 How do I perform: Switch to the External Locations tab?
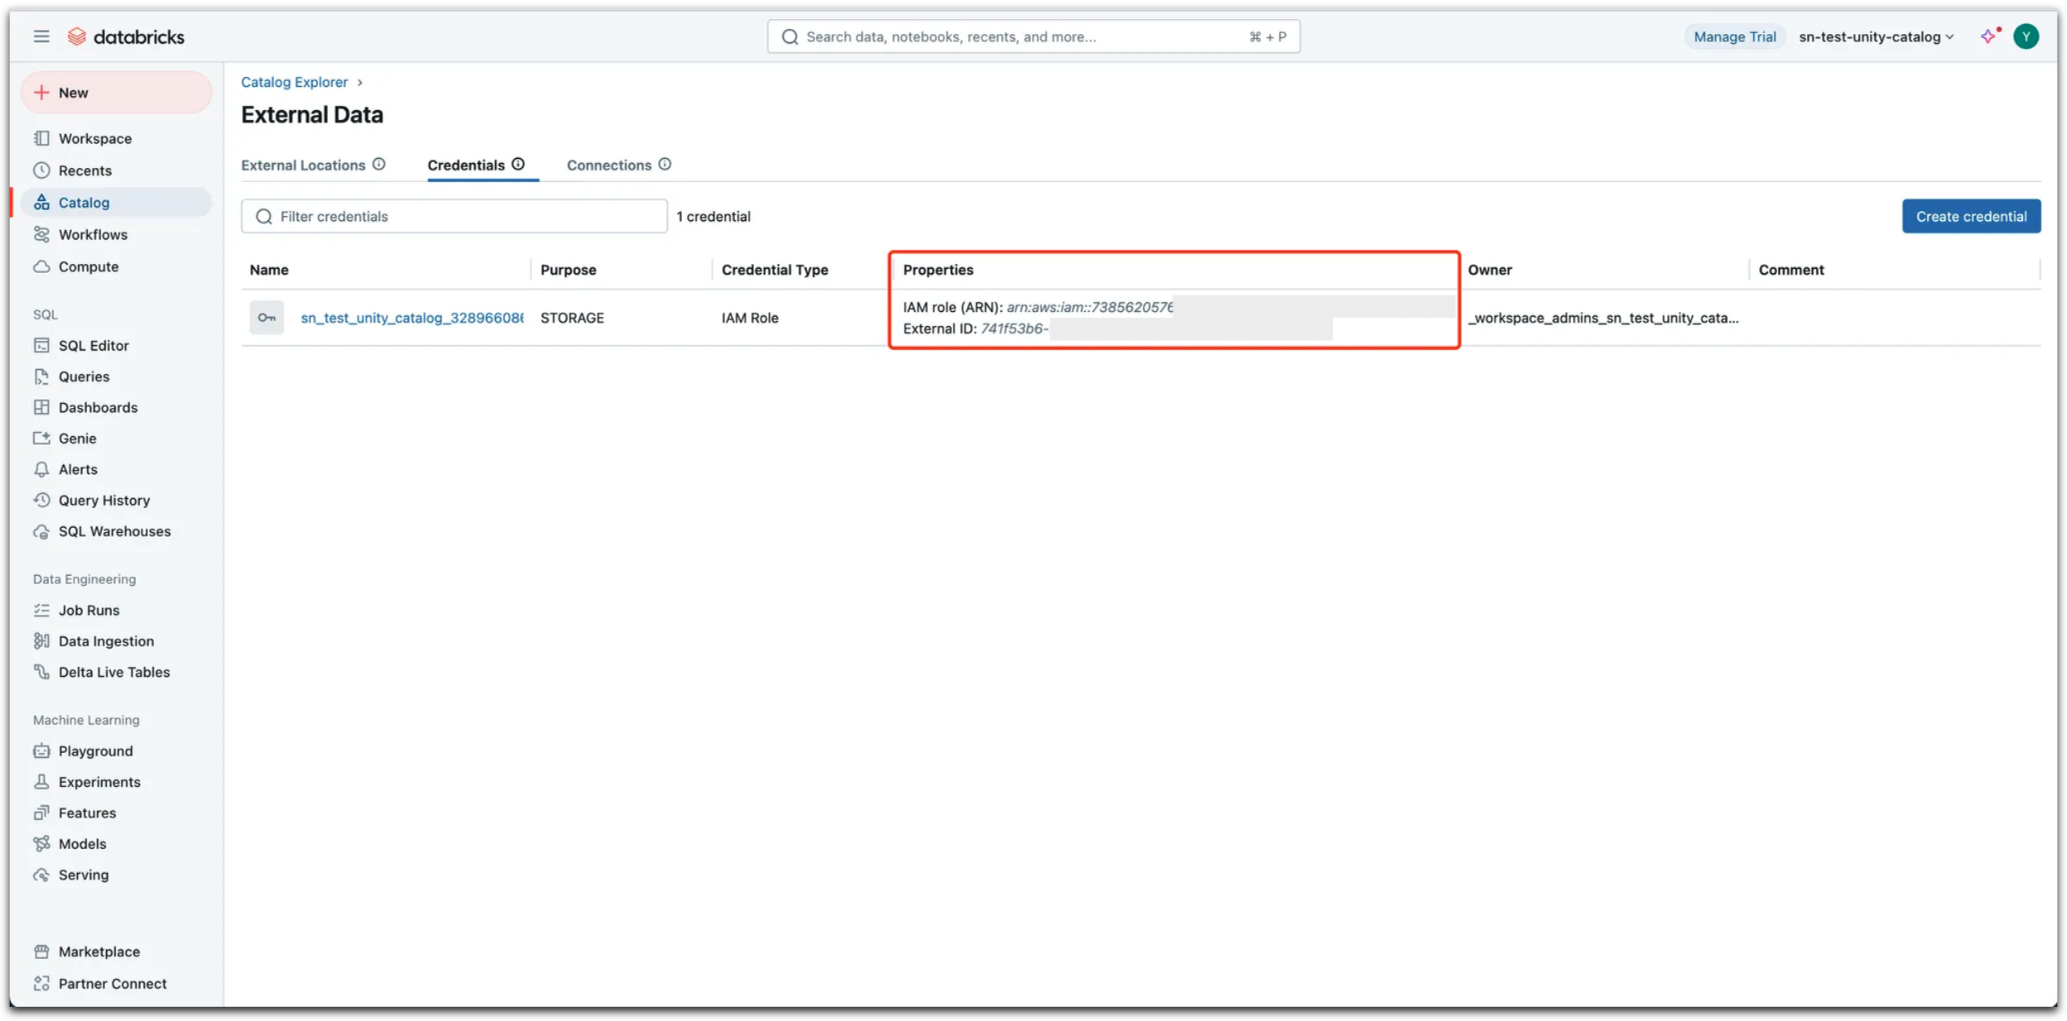303,165
